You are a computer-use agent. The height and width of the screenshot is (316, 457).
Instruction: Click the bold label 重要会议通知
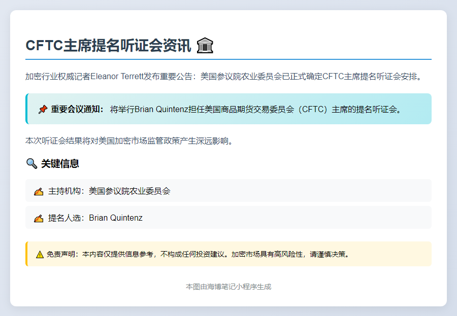point(77,109)
